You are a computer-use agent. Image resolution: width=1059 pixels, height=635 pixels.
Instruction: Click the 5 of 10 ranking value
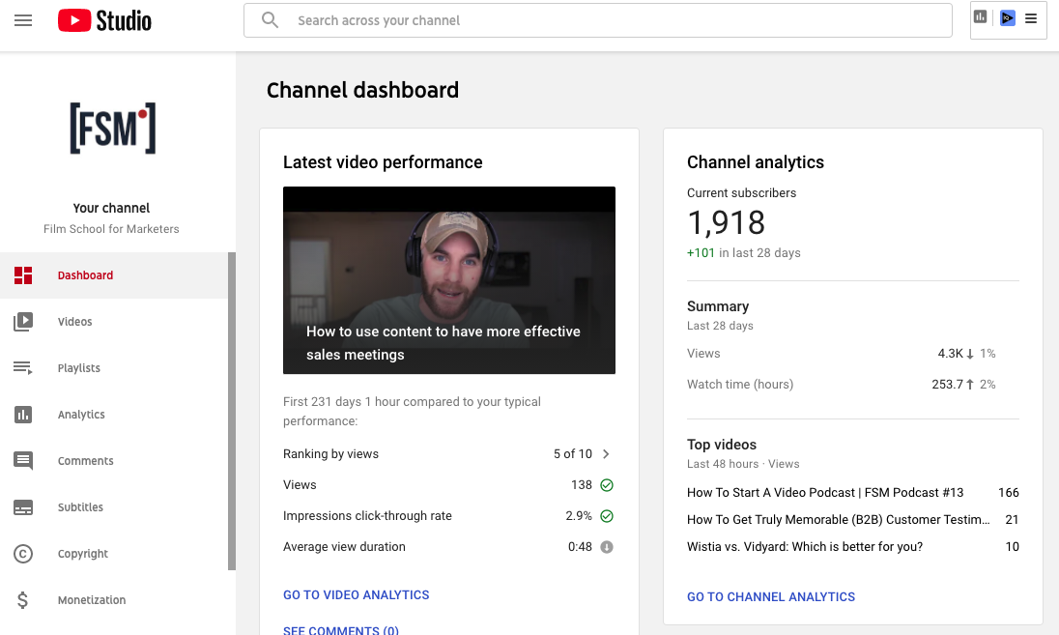(x=573, y=454)
